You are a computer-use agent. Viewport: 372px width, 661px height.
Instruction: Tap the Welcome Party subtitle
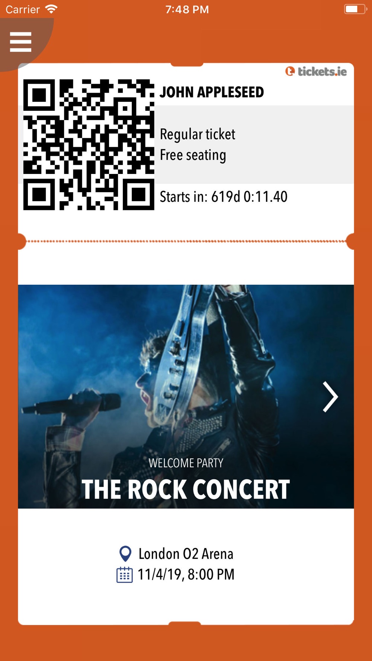(x=186, y=463)
